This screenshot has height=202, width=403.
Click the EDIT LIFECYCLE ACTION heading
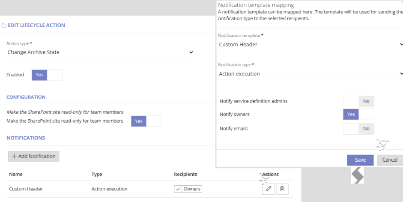[36, 25]
